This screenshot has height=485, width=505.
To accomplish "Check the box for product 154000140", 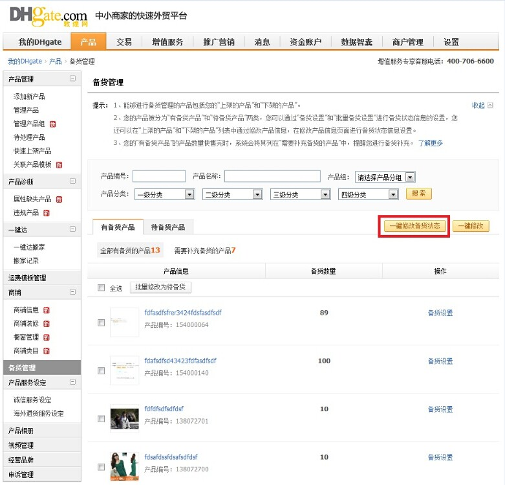I will coord(101,371).
